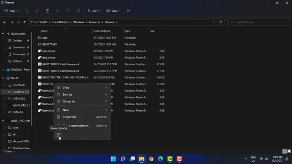Image resolution: width=292 pixels, height=164 pixels.
Task: Open the taskbar clock and date
Action: tap(277, 159)
